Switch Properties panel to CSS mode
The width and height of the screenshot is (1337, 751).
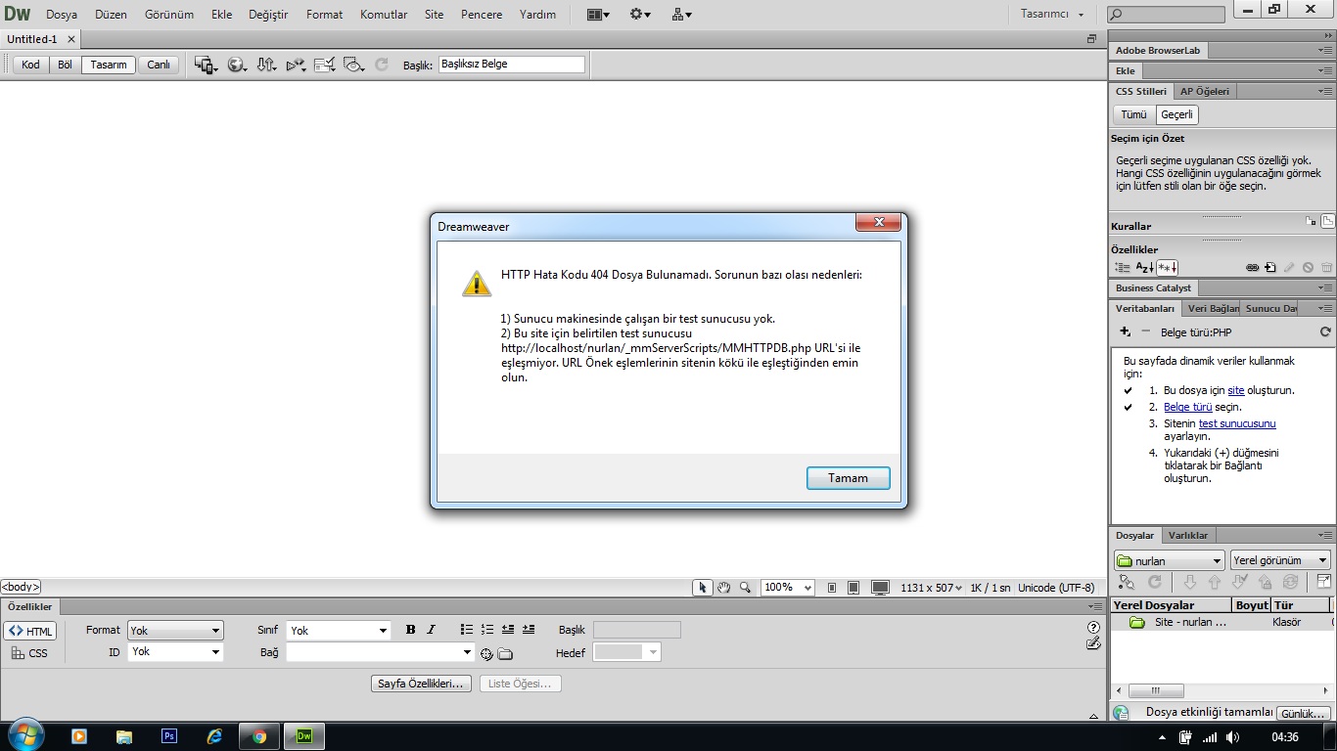tap(29, 653)
